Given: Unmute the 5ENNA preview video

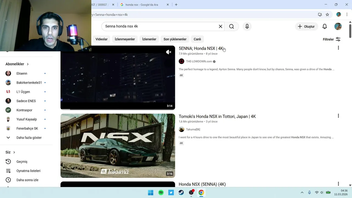Looking at the screenshot, I should click(x=169, y=52).
